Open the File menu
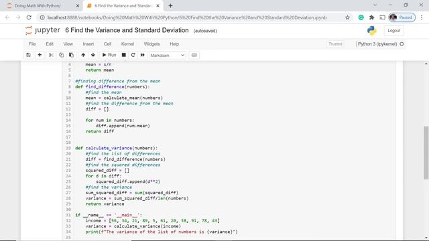Screen dimensions: 429x241 (32, 44)
